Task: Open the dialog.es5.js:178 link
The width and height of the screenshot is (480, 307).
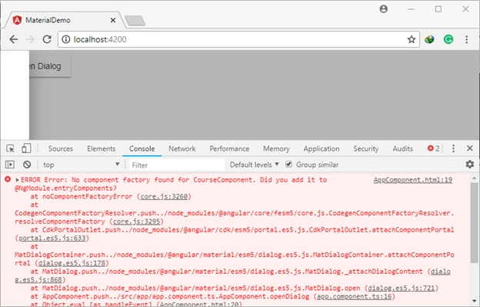Action: [x=72, y=263]
